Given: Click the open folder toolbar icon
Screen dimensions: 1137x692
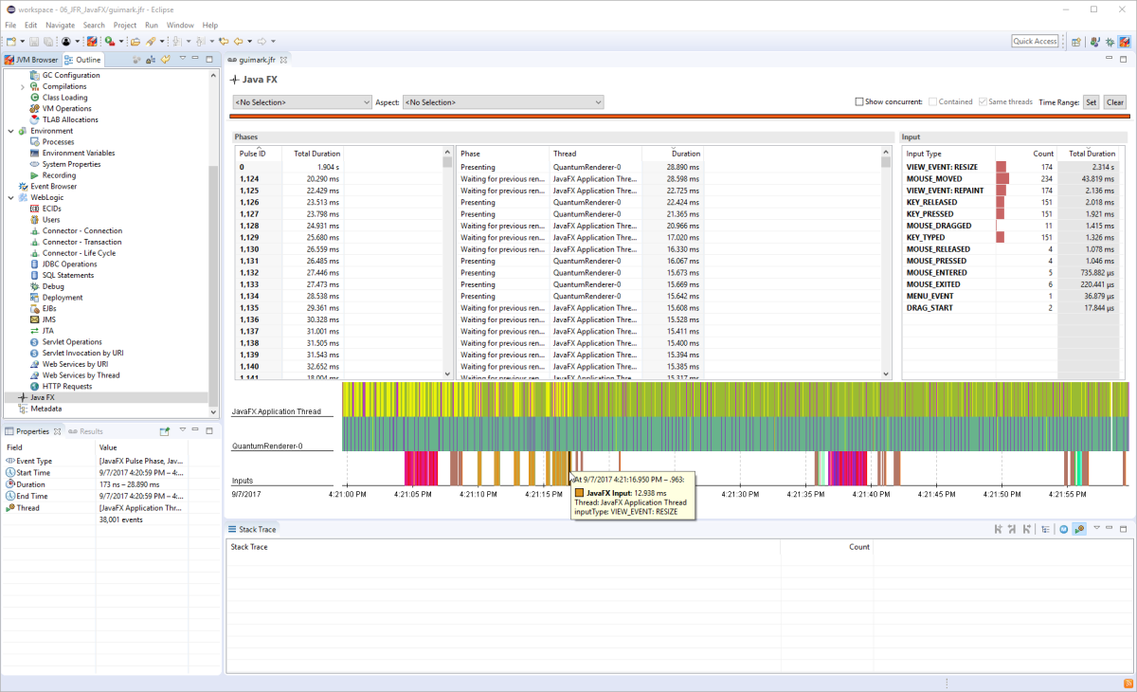Looking at the screenshot, I should point(135,42).
